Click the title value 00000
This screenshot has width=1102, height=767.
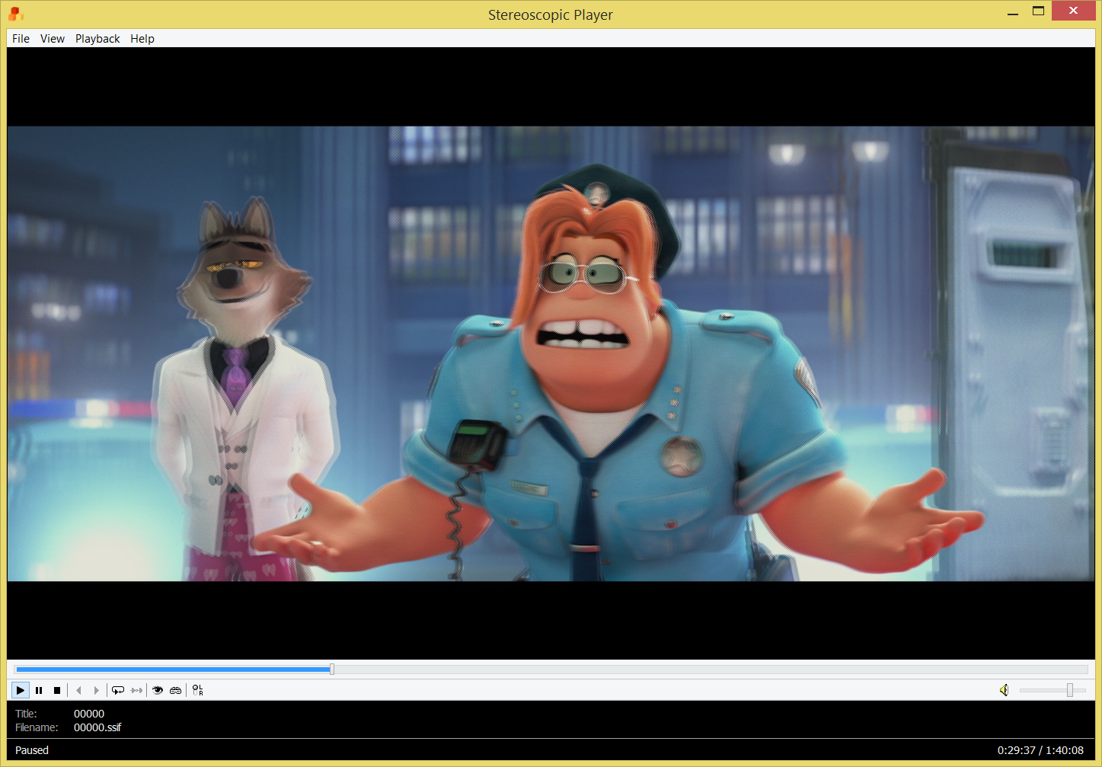pyautogui.click(x=89, y=714)
